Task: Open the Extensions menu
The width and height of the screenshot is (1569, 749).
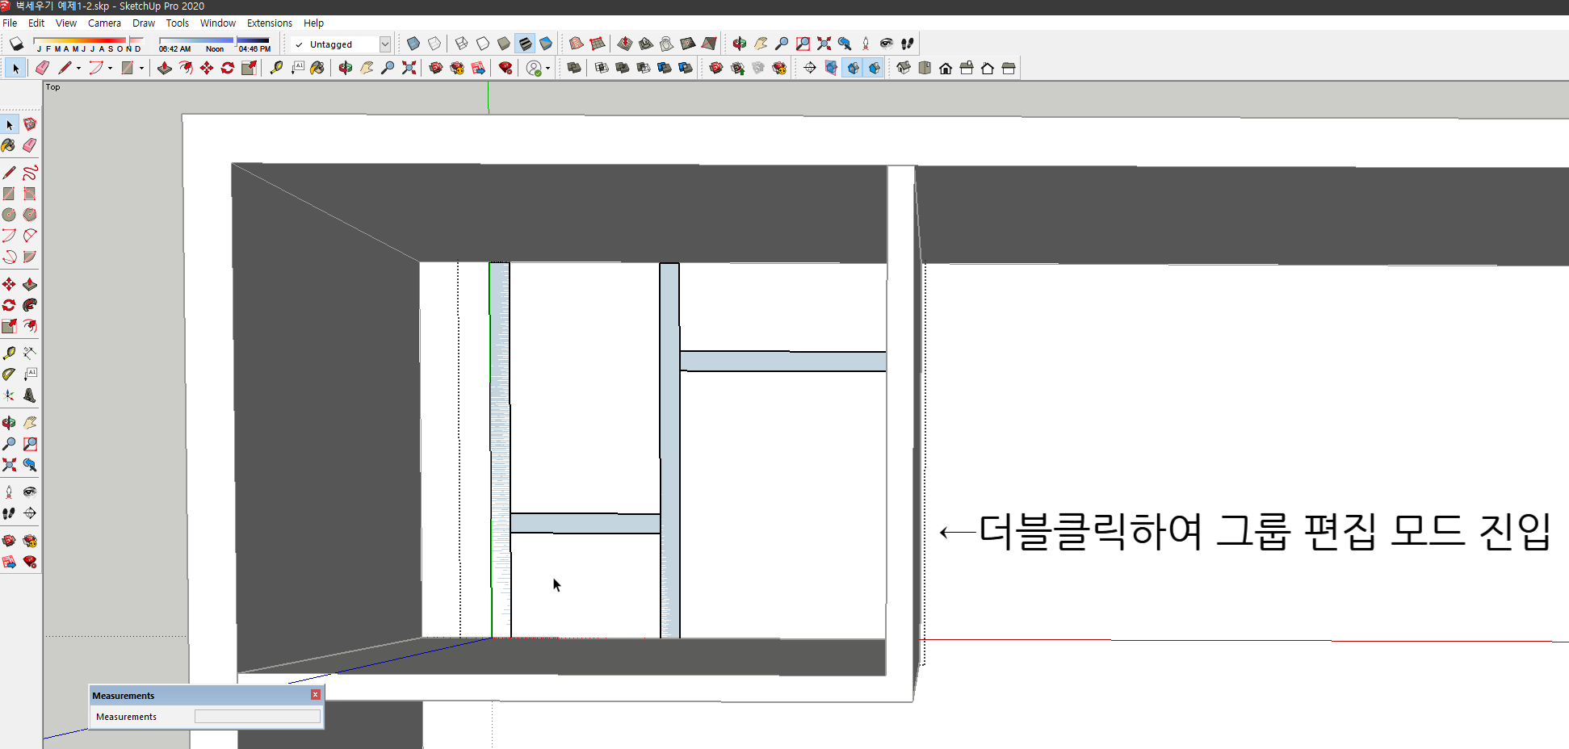Action: (x=269, y=23)
